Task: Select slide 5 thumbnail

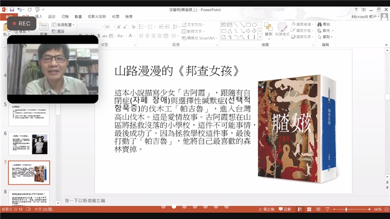Action: pyautogui.click(x=29, y=115)
